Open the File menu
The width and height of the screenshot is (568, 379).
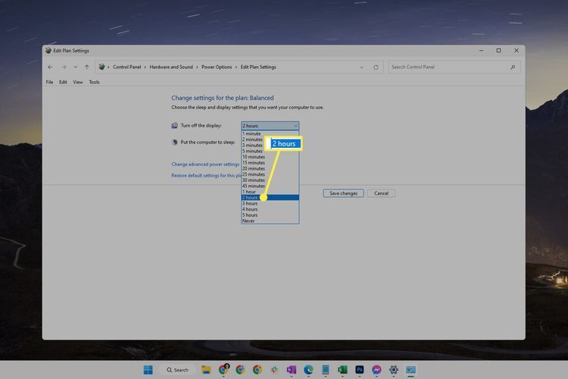(49, 82)
